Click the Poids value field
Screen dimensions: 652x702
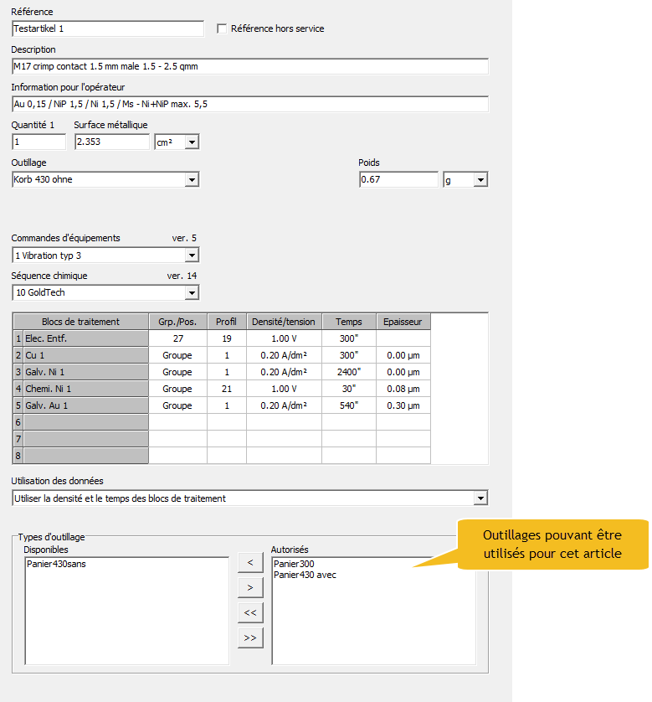coord(398,179)
